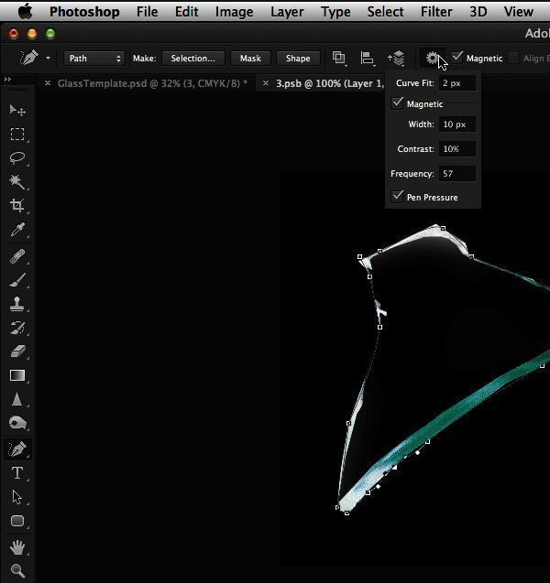
Task: Click the Curve Fit value field
Action: [x=456, y=83]
